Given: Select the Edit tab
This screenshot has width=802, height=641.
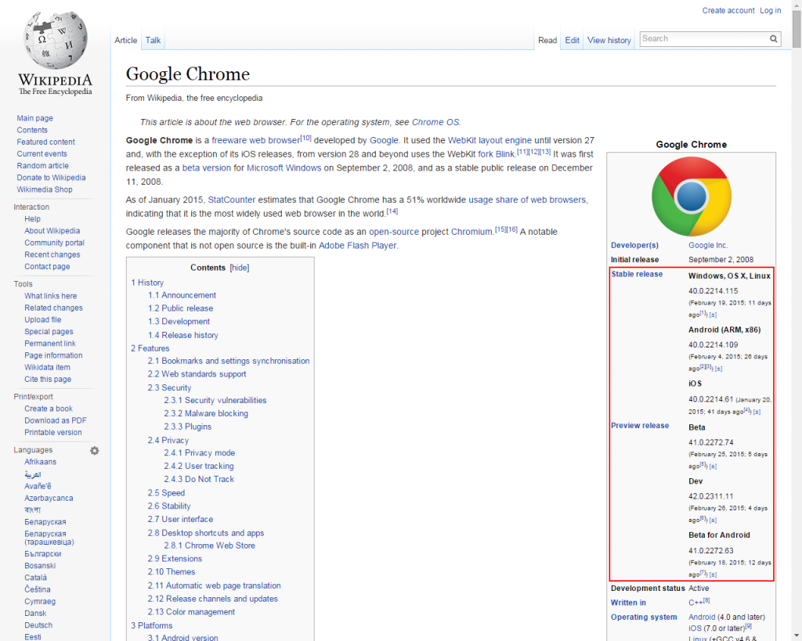Looking at the screenshot, I should (572, 40).
